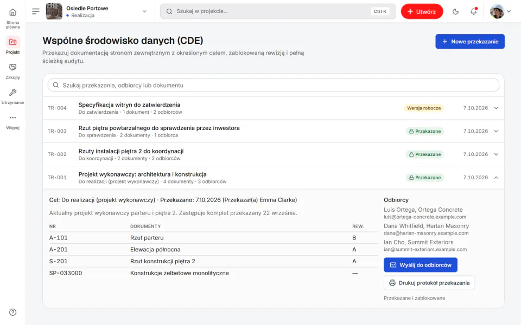
Task: Open Utrzymanie wrench icon
Action: tap(12, 93)
